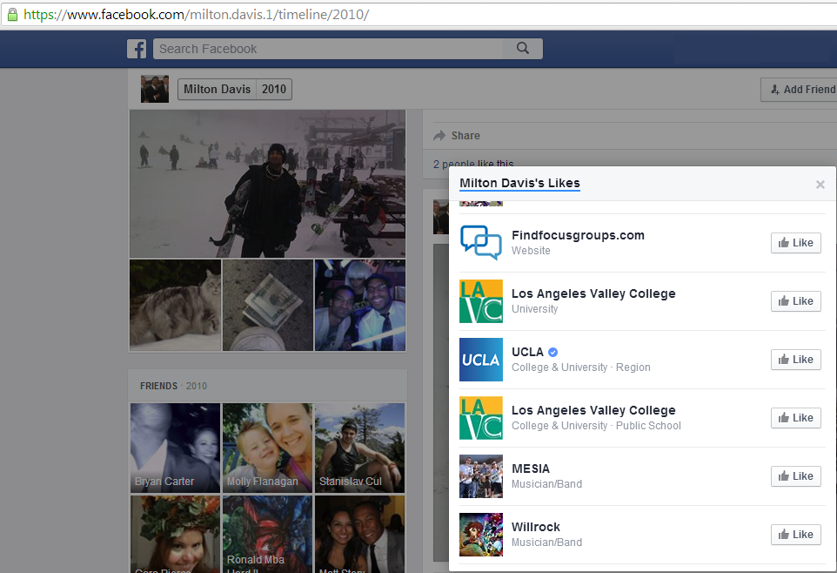
Task: Open friend Stanislav Cul's tile
Action: click(x=360, y=448)
